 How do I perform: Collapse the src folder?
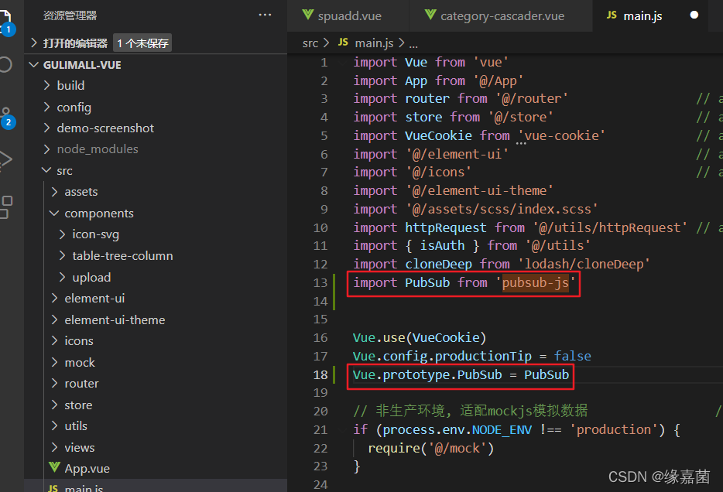(x=46, y=170)
